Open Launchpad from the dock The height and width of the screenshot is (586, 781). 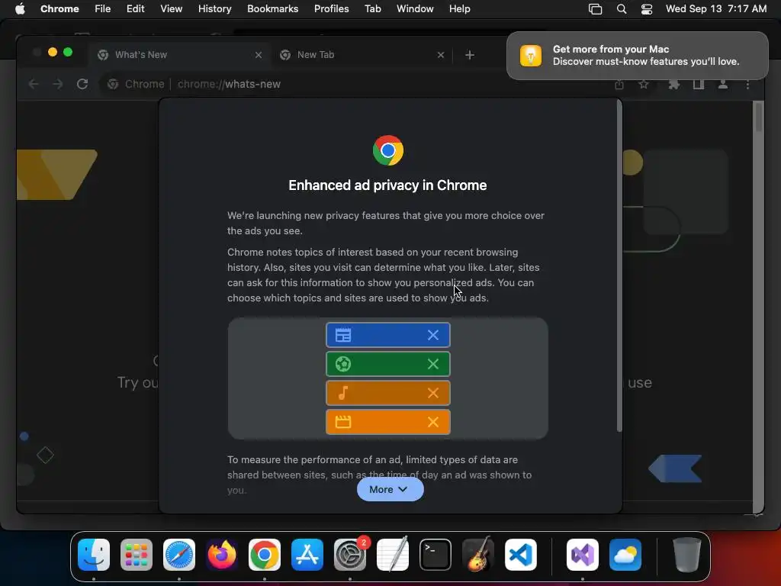click(x=136, y=555)
